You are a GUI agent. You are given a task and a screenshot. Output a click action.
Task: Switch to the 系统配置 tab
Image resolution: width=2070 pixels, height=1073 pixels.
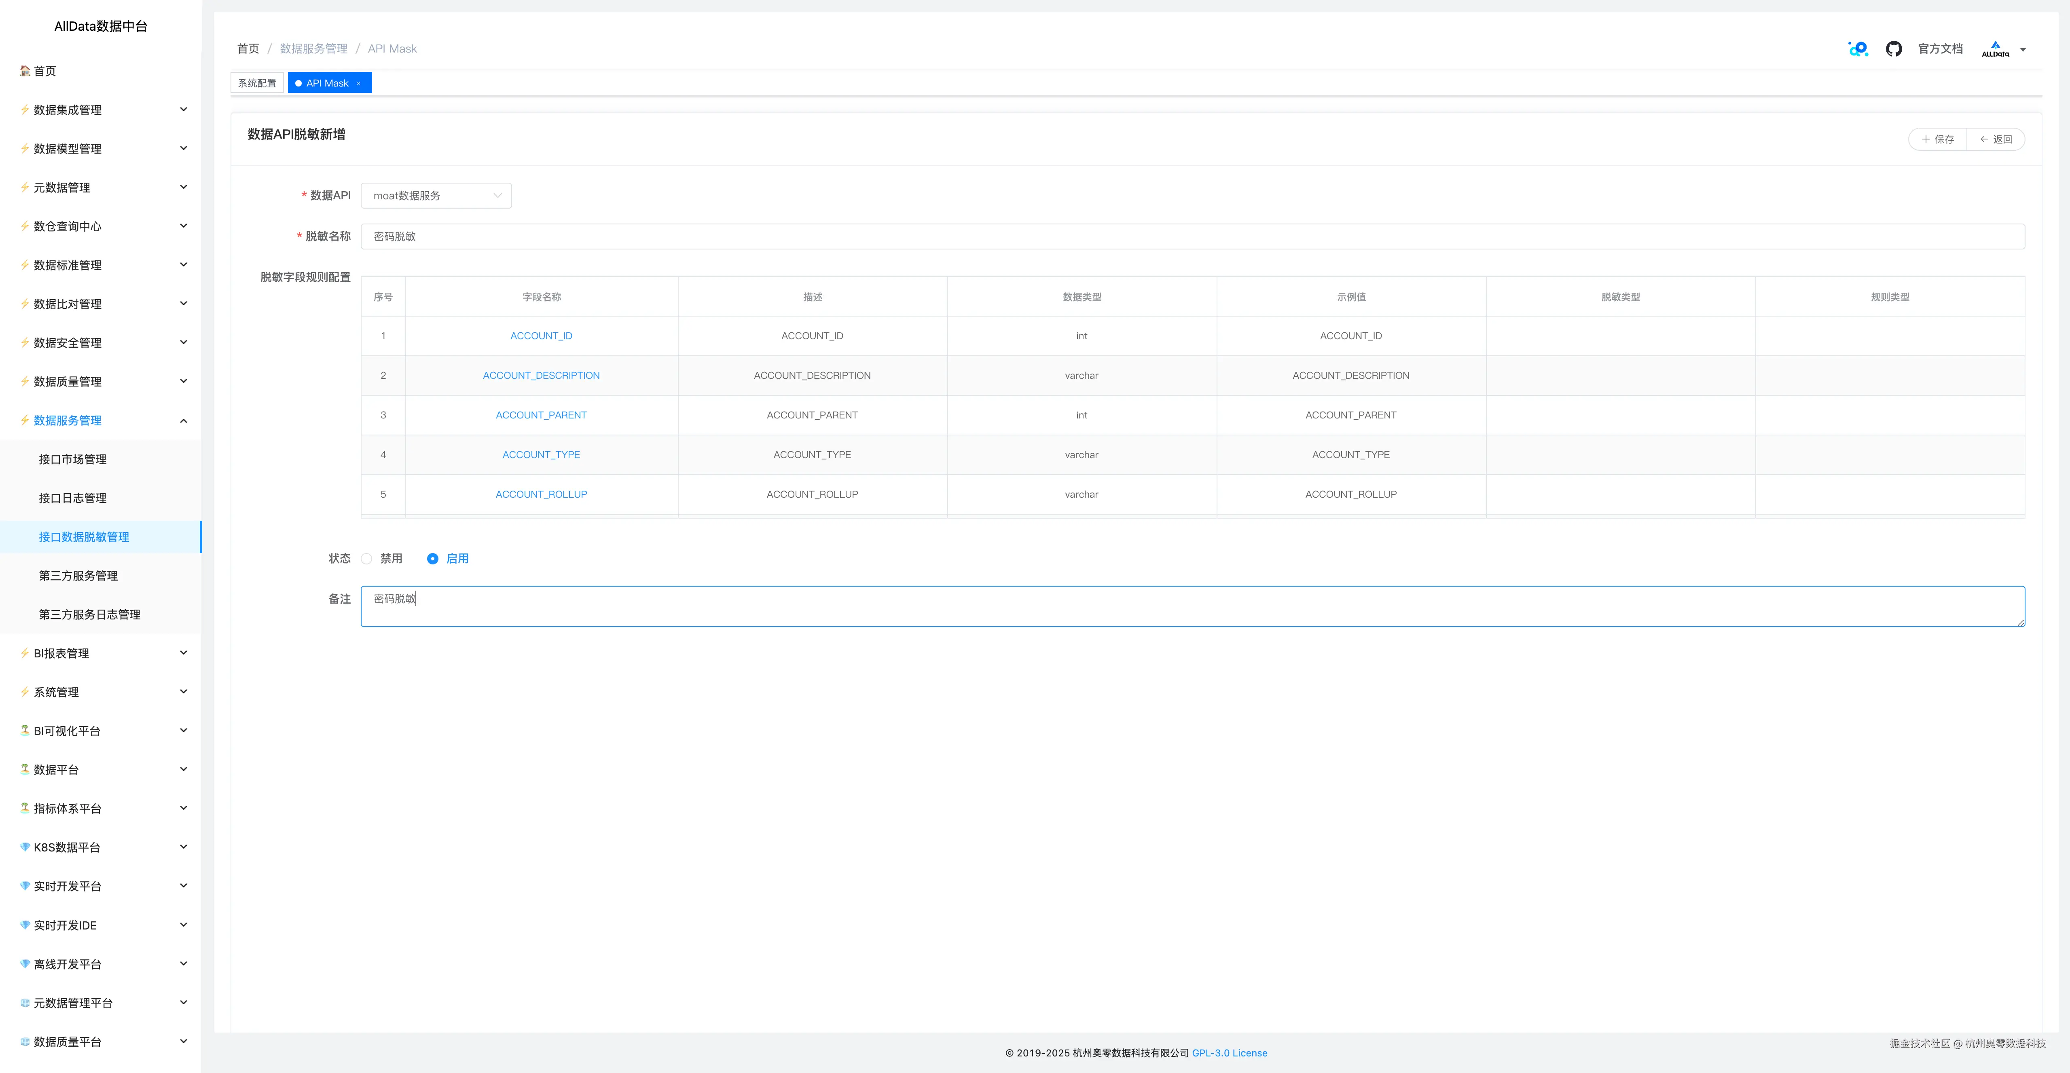(256, 84)
